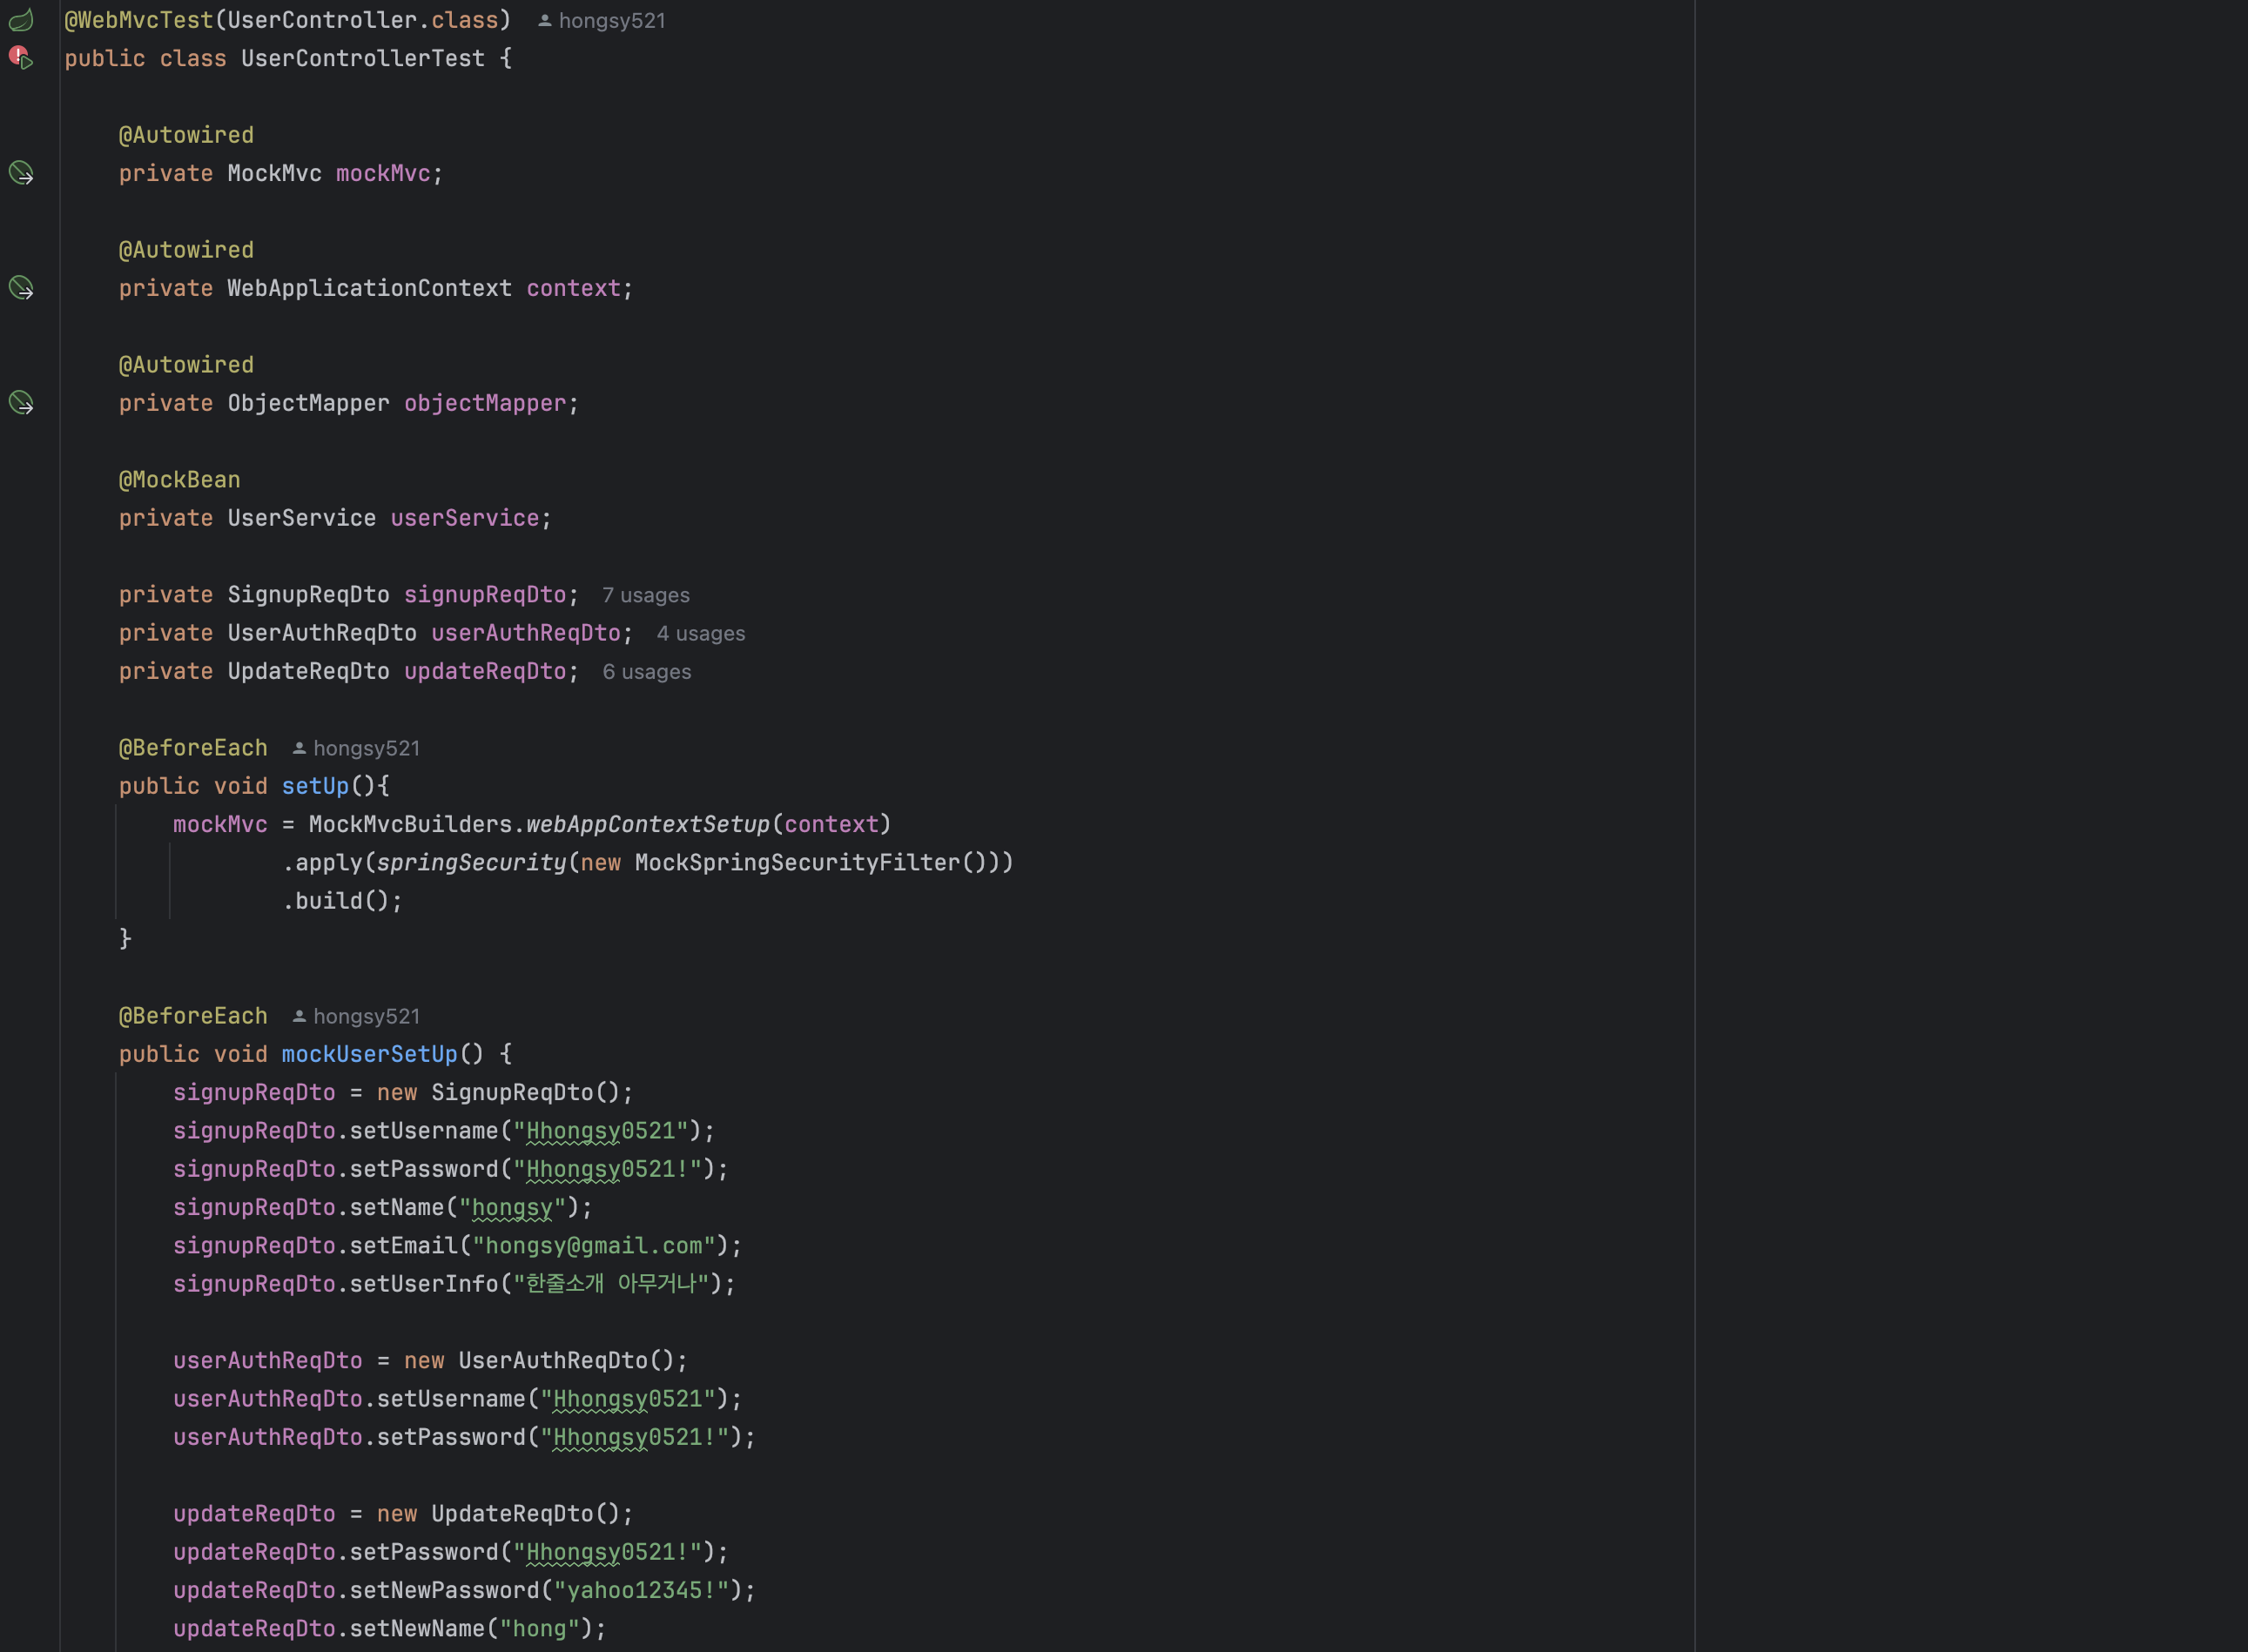The height and width of the screenshot is (1652, 2248).
Task: Click the "hongsy@gmail.com" email string
Action: tap(594, 1246)
